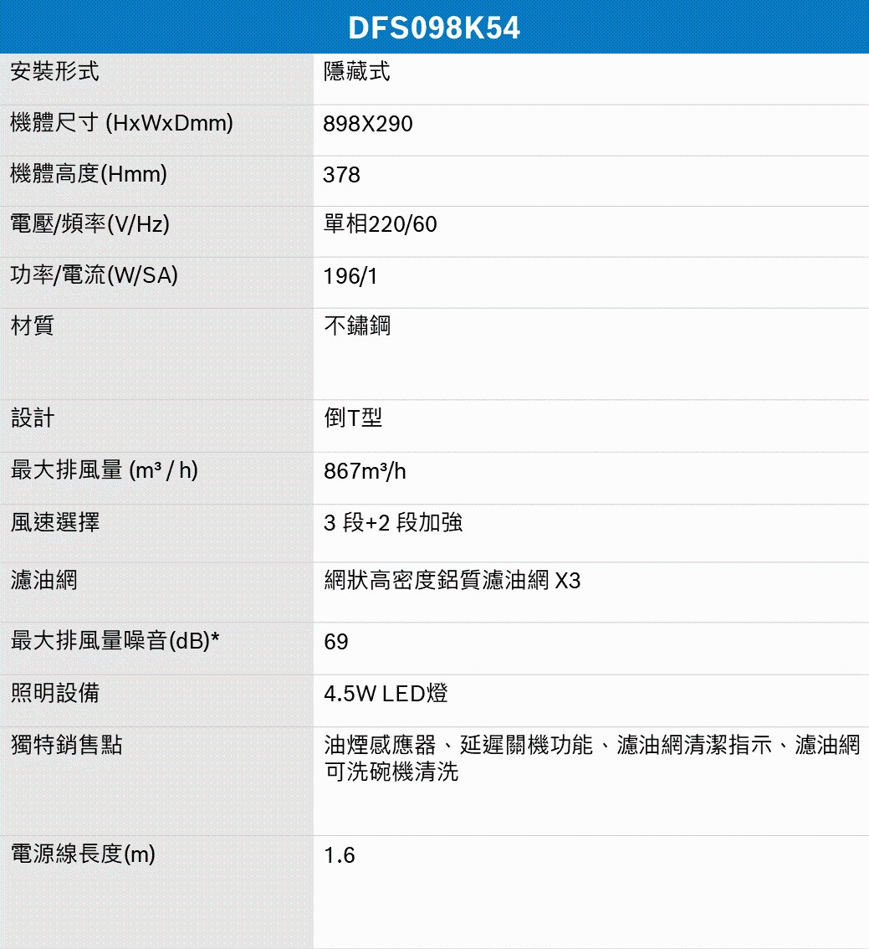Click the 69 noise level value
The height and width of the screenshot is (949, 869).
point(336,643)
